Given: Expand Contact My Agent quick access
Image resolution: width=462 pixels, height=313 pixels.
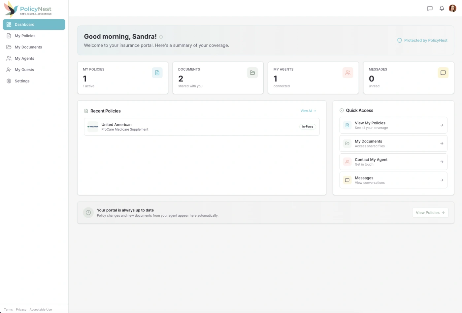Looking at the screenshot, I should pos(393,162).
